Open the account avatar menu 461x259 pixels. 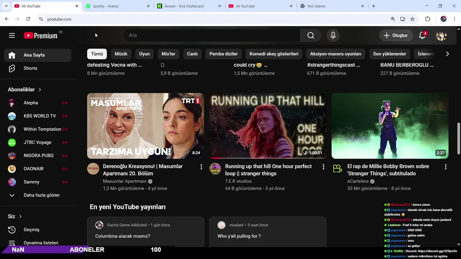click(x=441, y=35)
